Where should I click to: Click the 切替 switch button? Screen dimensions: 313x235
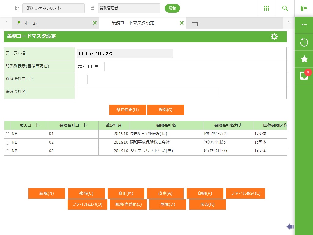pyautogui.click(x=172, y=8)
